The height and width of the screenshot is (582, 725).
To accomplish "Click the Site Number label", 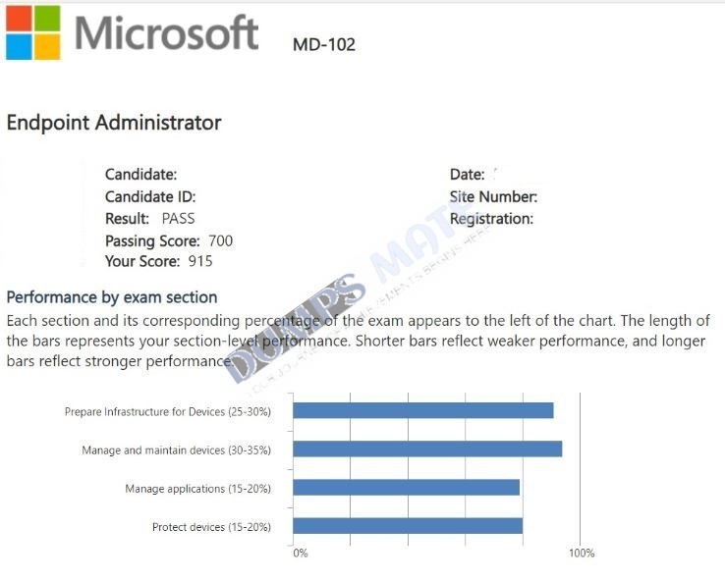I will pyautogui.click(x=493, y=196).
